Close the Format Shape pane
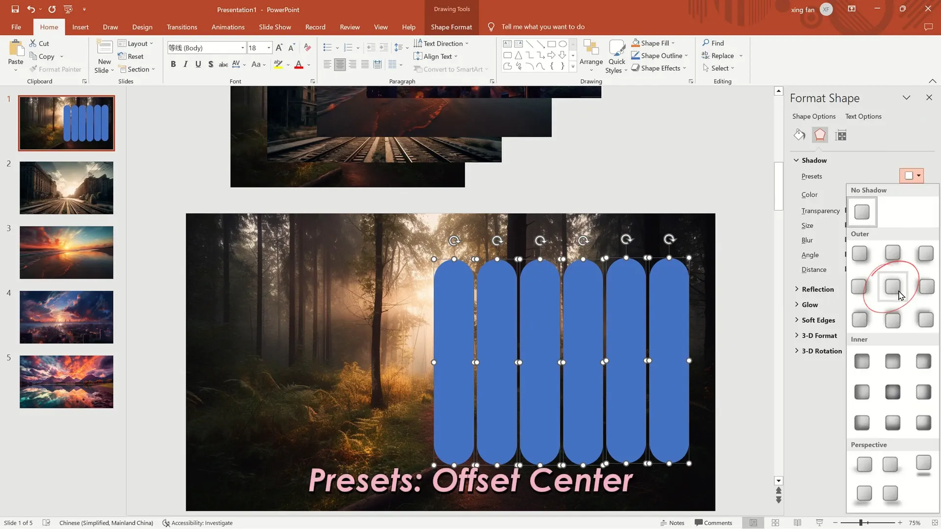This screenshot has width=941, height=529. [929, 97]
